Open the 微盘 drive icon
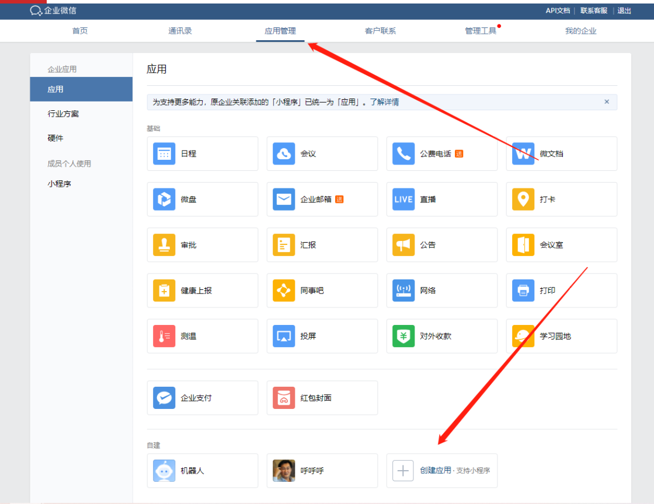 click(164, 199)
